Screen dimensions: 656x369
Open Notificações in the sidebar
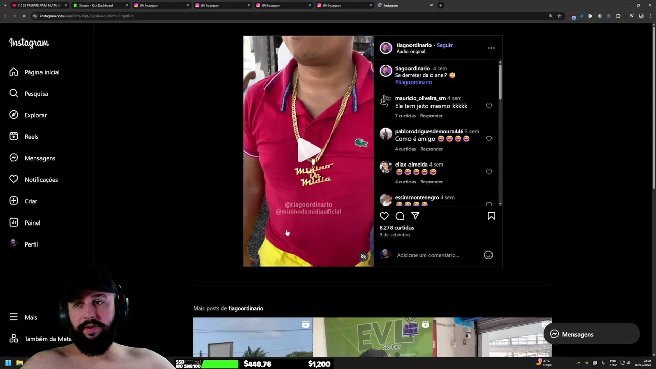coord(34,180)
